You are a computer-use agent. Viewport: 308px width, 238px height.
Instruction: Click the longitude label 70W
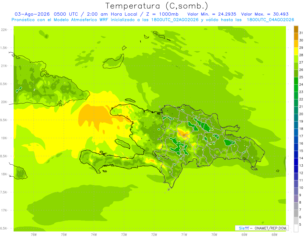(214, 235)
